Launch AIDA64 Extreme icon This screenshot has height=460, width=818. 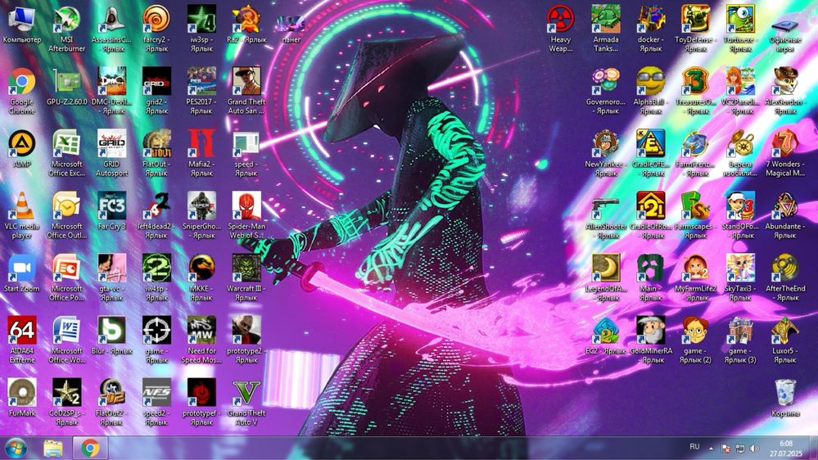22,331
